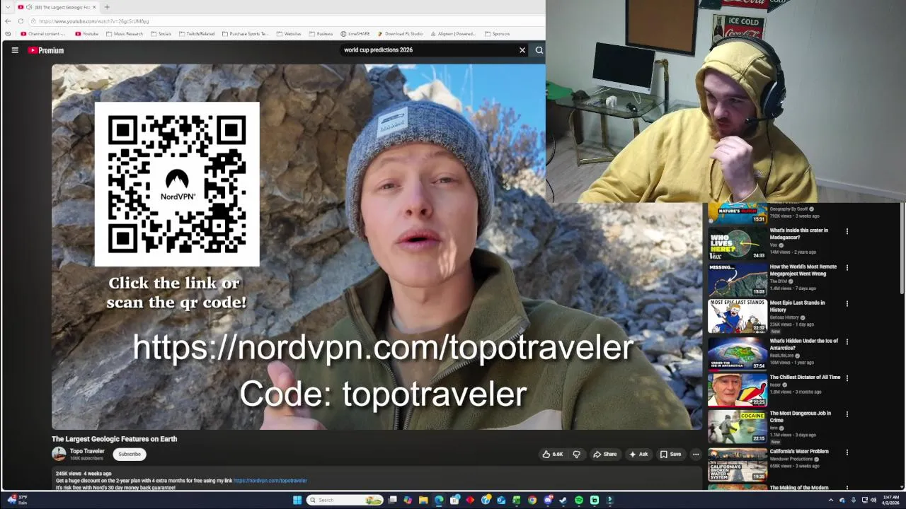Open 'The Most Dangerous Job in Crime' thumbnail
The width and height of the screenshot is (906, 509).
[x=738, y=427]
